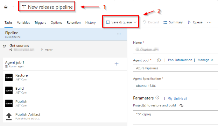Add a task to Agent job 1

117,64
